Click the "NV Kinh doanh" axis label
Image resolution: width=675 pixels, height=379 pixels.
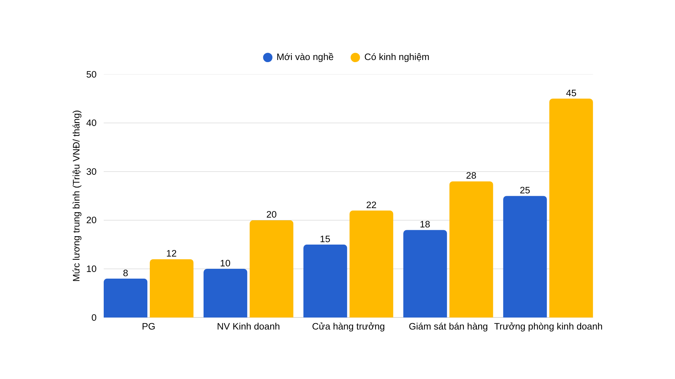(248, 326)
